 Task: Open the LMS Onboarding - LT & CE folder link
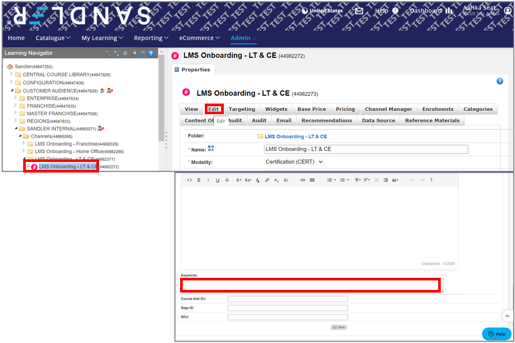[295, 137]
